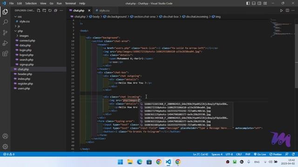The image size is (298, 167).
Task: Click the Prettier status item
Action: [276, 154]
